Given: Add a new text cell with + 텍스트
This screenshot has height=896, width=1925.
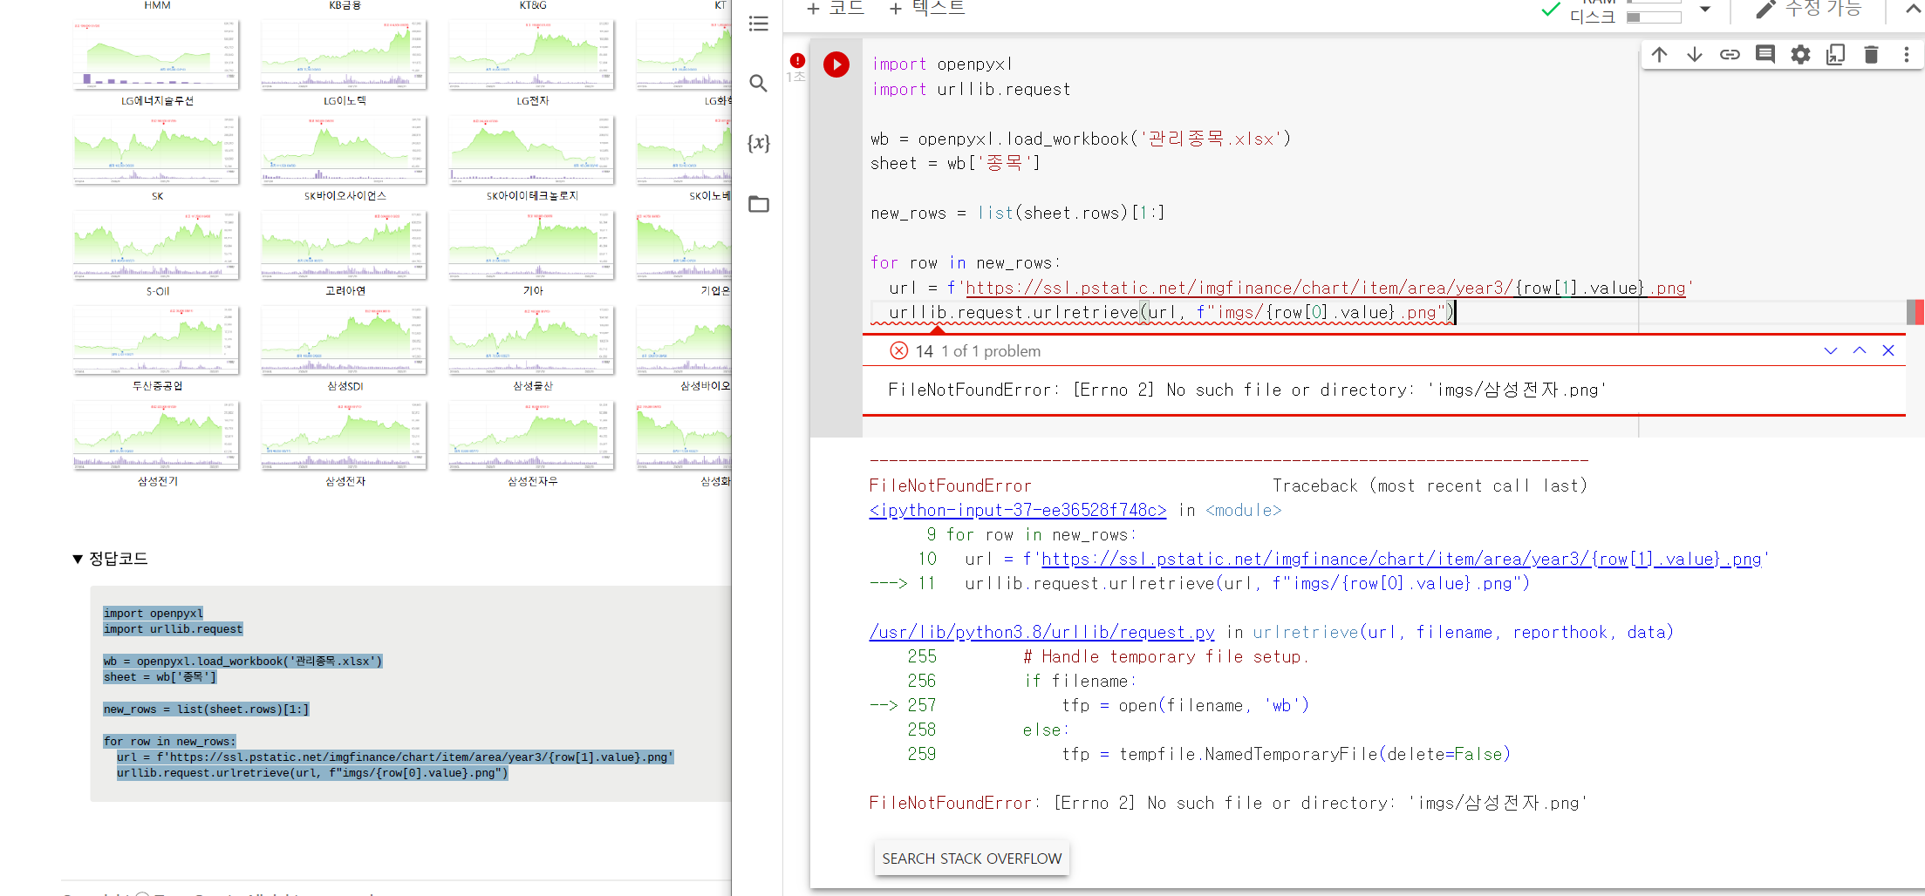Looking at the screenshot, I should tap(926, 9).
